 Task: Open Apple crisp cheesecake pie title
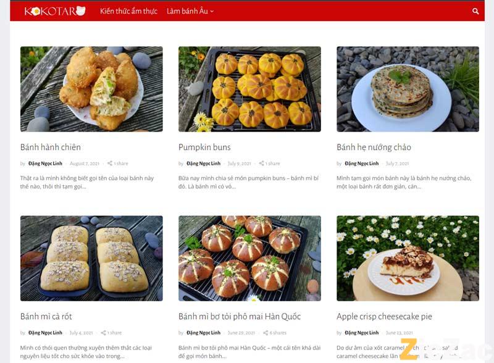tap(384, 316)
